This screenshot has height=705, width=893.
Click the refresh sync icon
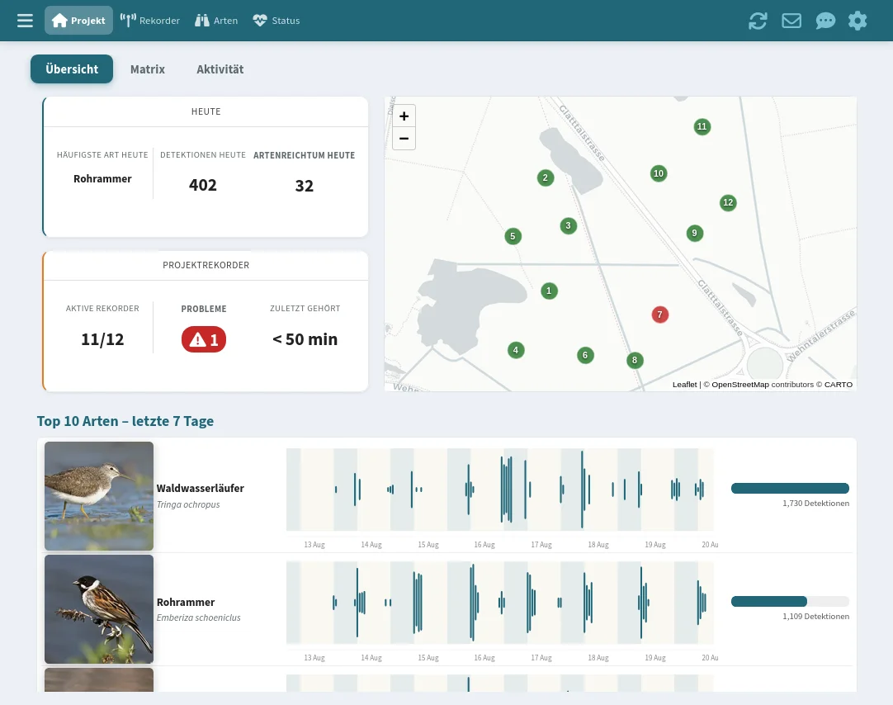point(758,21)
